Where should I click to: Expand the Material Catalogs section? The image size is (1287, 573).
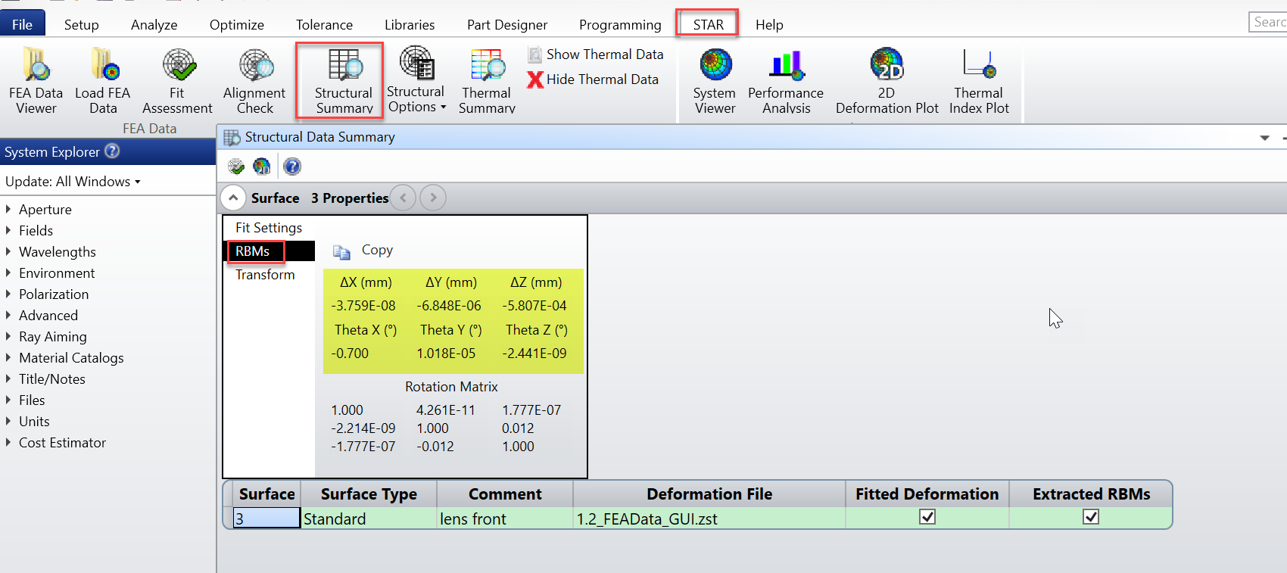8,358
